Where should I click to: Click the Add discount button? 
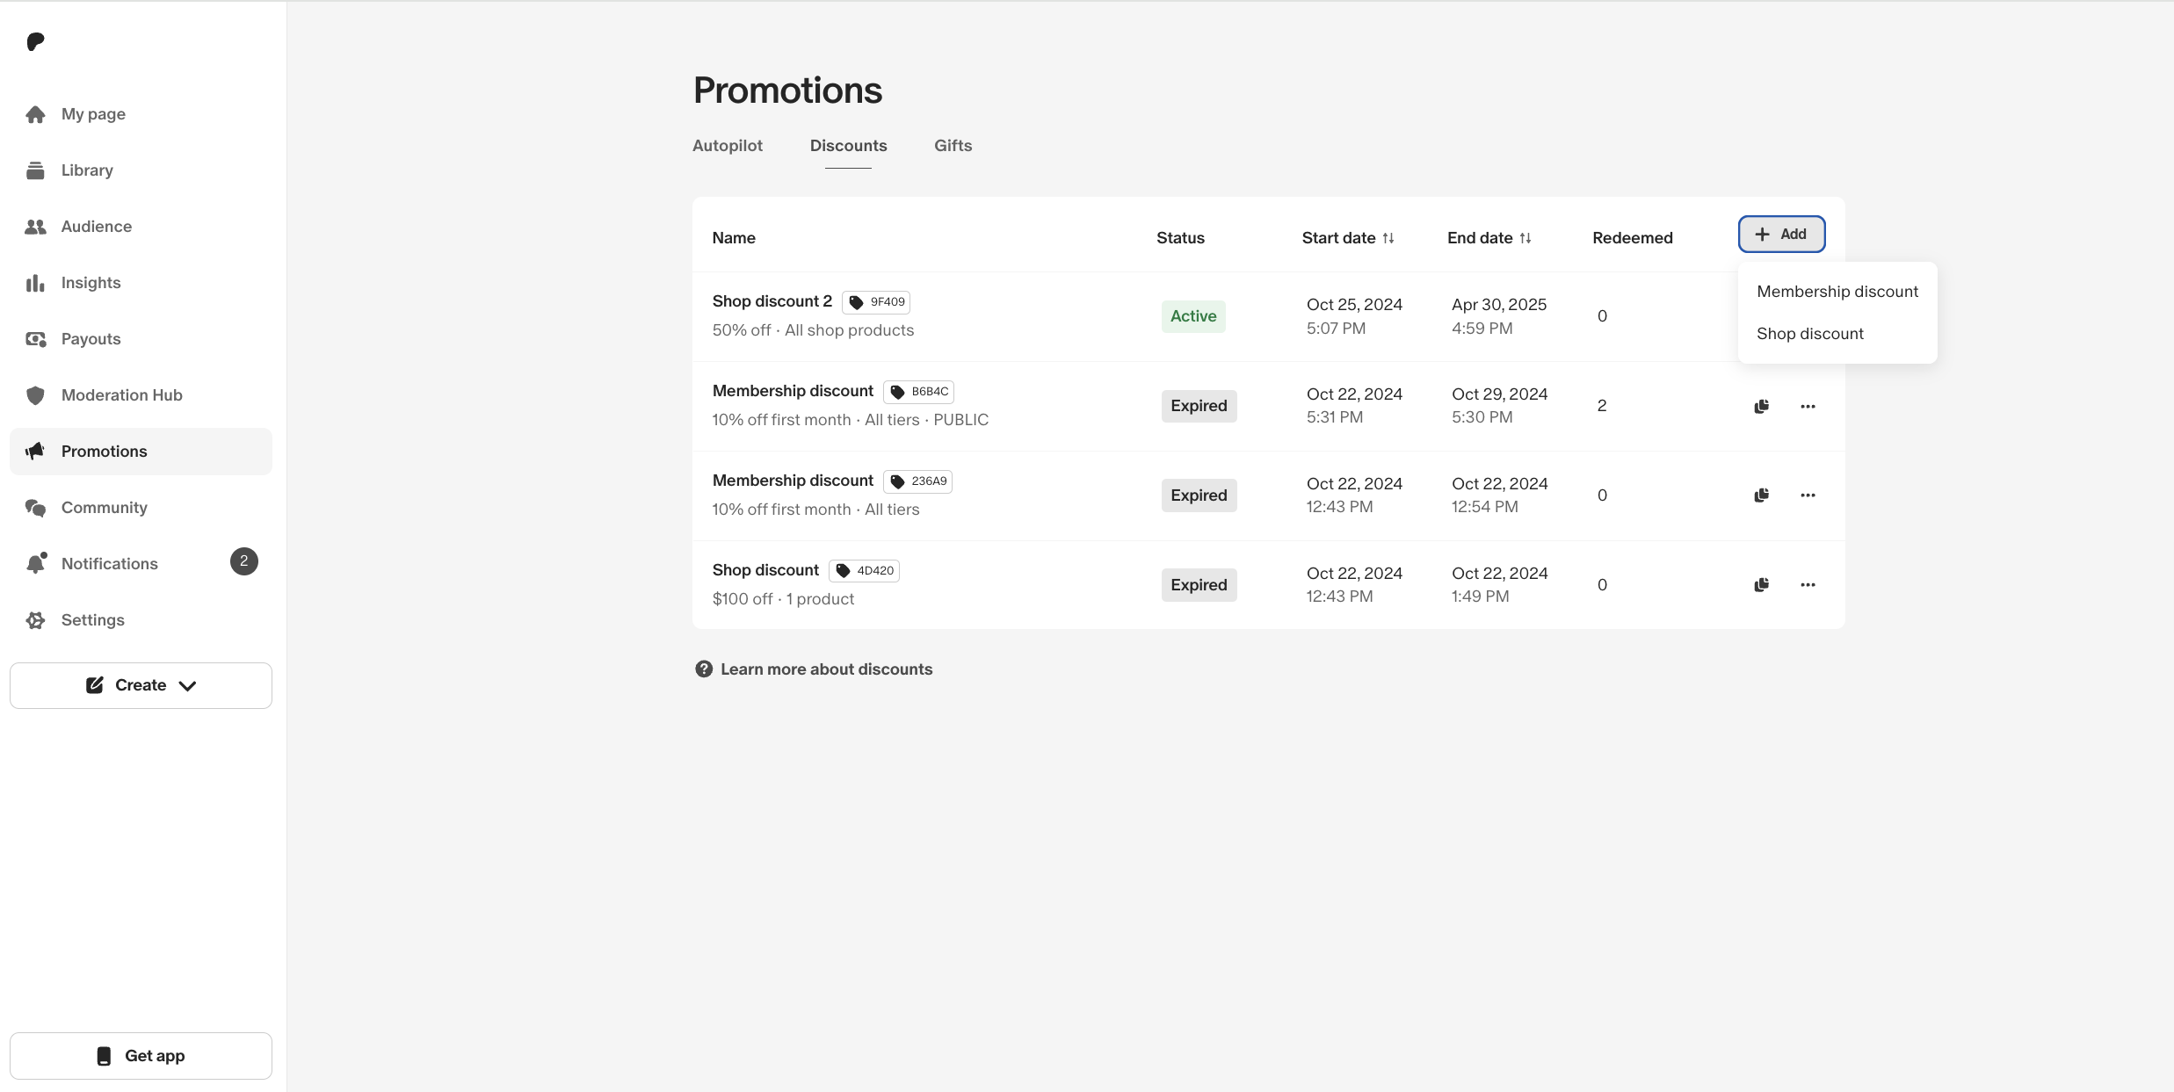[1781, 234]
